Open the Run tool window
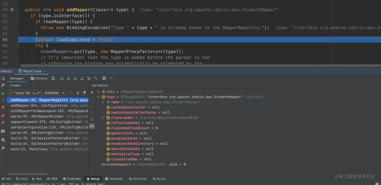Image resolution: width=381 pixels, height=185 pixels. tap(37, 179)
